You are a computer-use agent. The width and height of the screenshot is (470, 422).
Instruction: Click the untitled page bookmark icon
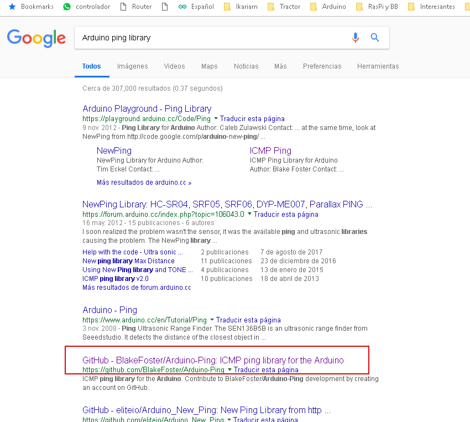(165, 6)
